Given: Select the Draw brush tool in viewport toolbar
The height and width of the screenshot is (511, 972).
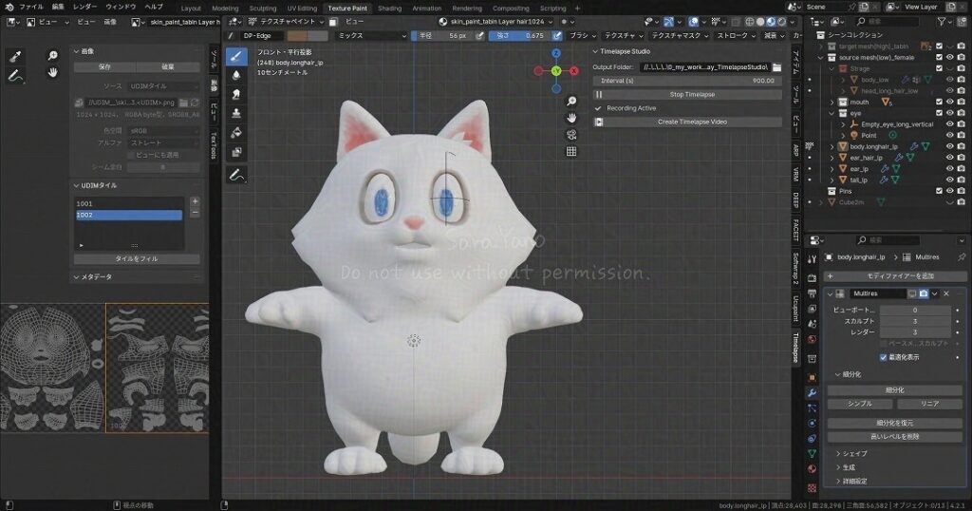Looking at the screenshot, I should coord(236,56).
